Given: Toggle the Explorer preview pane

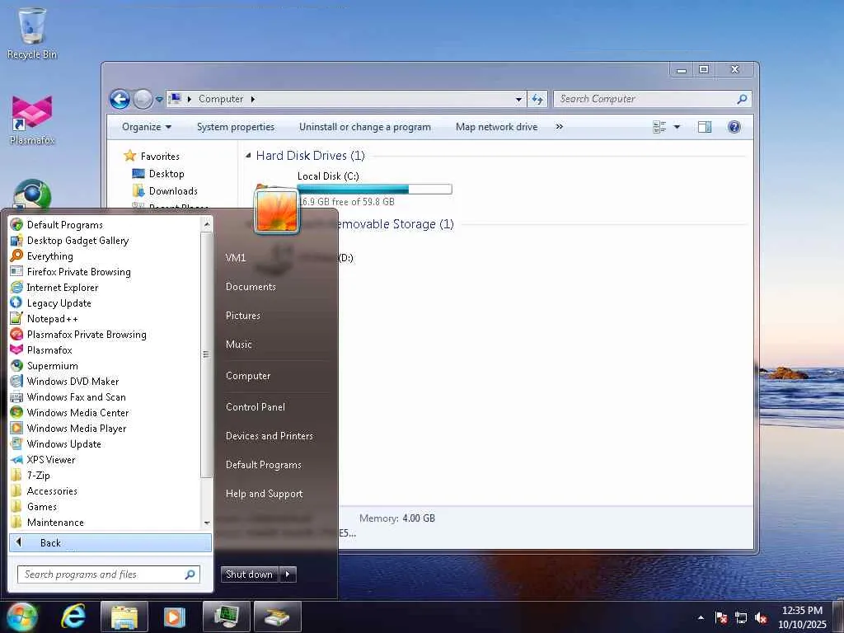Looking at the screenshot, I should pos(704,126).
